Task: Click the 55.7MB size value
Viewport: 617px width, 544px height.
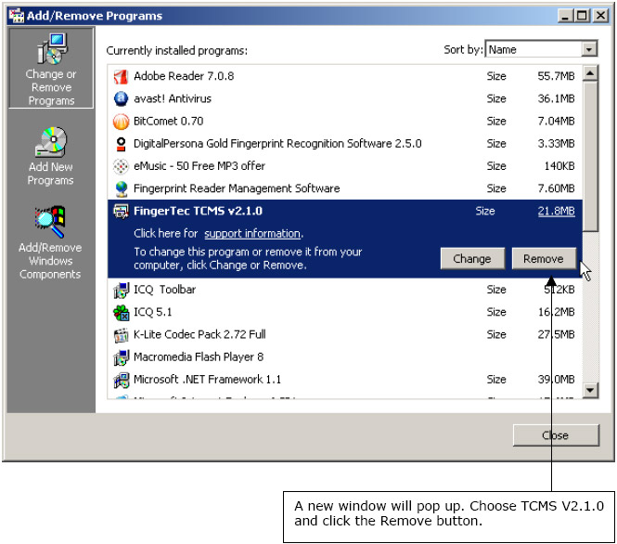Action: 556,76
